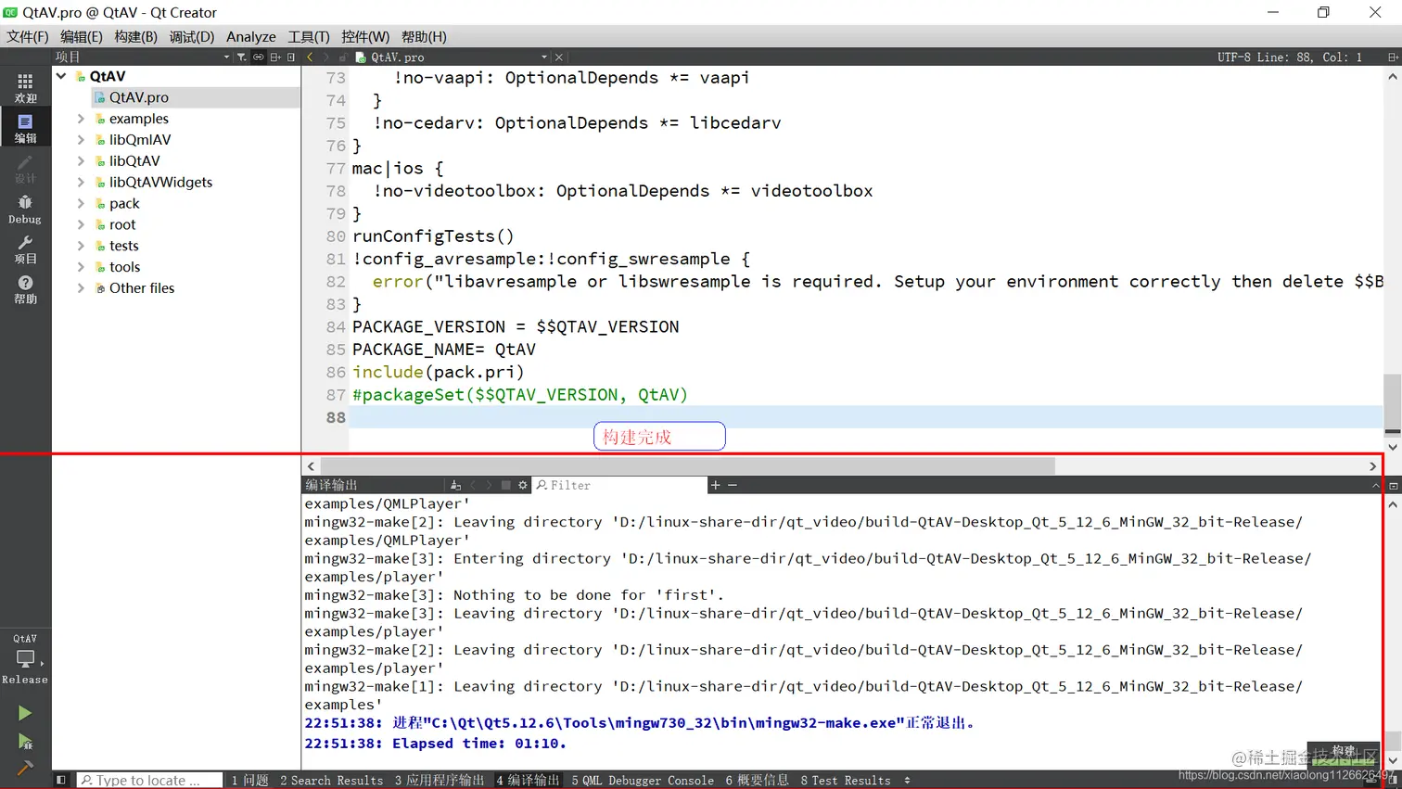
Task: Focus the compile output Filter field
Action: 619,485
